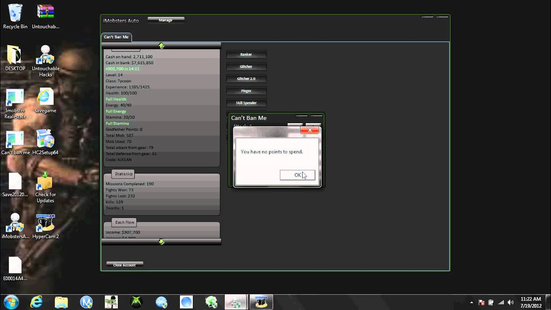Launch the Imobster Realestate shortcut

click(15, 104)
